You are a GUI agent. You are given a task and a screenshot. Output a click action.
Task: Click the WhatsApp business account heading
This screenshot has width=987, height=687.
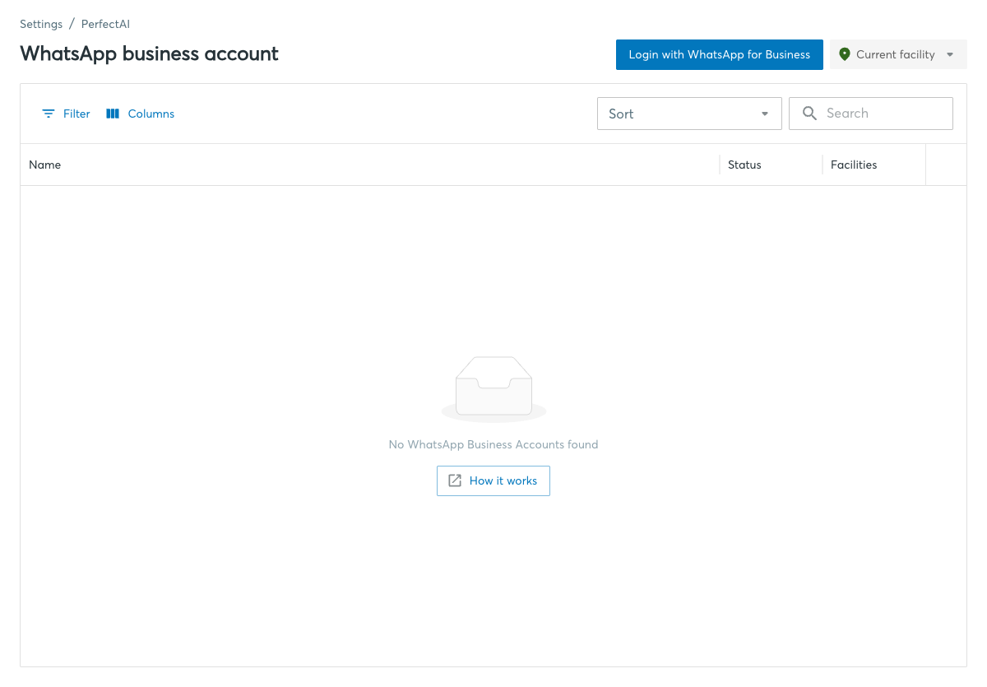149,53
